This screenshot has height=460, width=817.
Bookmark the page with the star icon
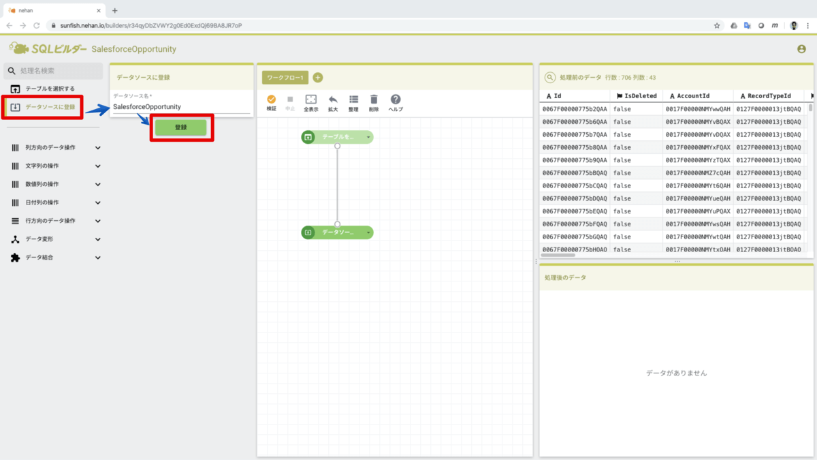tap(717, 25)
